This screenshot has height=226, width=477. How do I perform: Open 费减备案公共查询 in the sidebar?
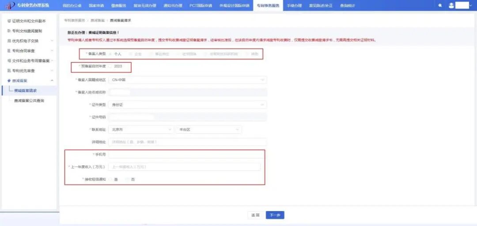29,100
